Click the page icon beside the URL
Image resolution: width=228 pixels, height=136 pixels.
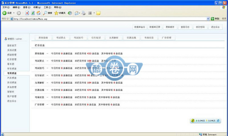coord(12,19)
